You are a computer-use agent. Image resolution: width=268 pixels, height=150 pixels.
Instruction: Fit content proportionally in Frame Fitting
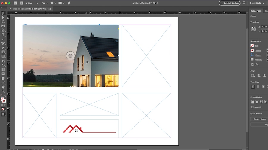(x=257, y=102)
